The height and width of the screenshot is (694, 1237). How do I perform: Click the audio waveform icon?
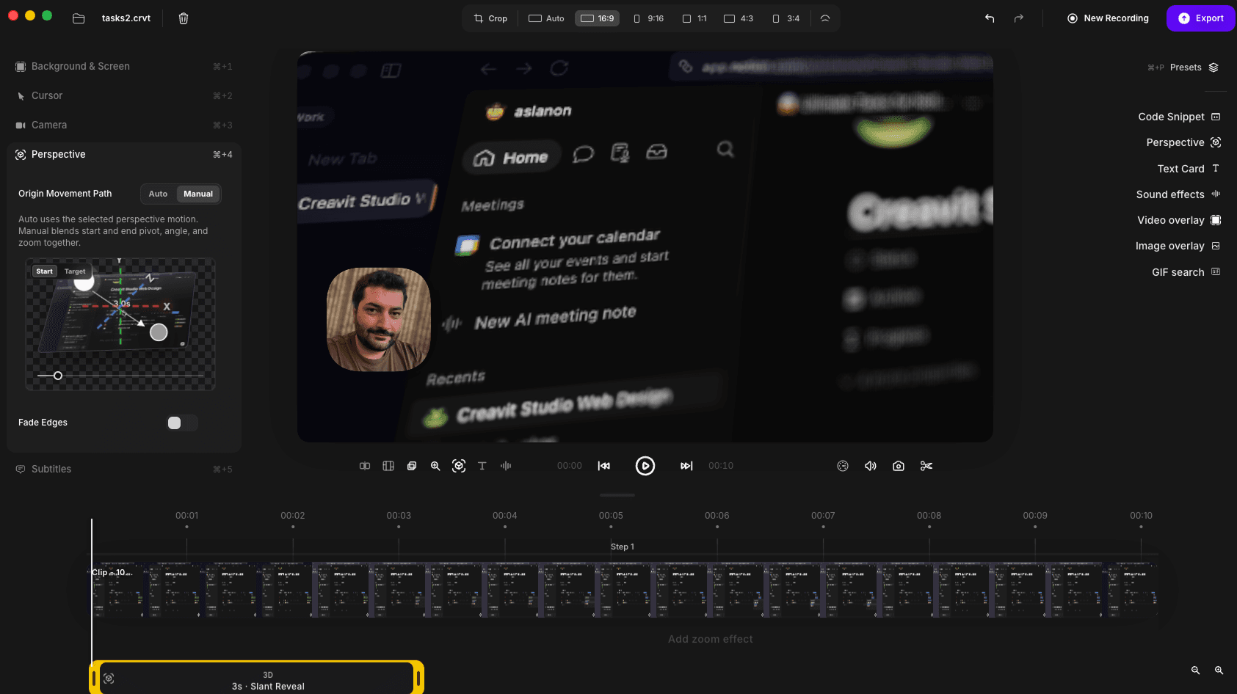coord(506,466)
